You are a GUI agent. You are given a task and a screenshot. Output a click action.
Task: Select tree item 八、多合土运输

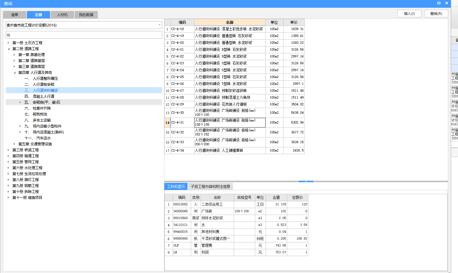pyautogui.click(x=38, y=120)
